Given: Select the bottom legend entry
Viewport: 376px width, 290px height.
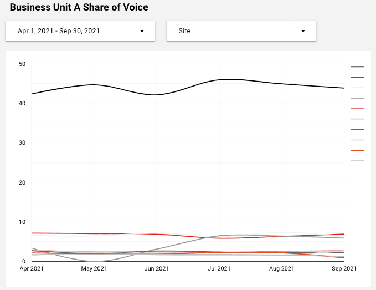Looking at the screenshot, I should 357,161.
